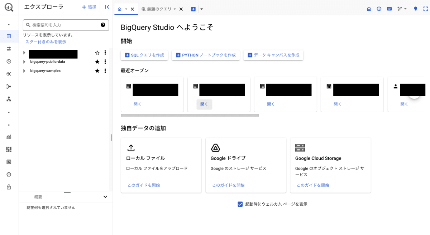Screen dimensions: 430x235
Task: Open the padlock icon in sidebar
Action: point(9,187)
